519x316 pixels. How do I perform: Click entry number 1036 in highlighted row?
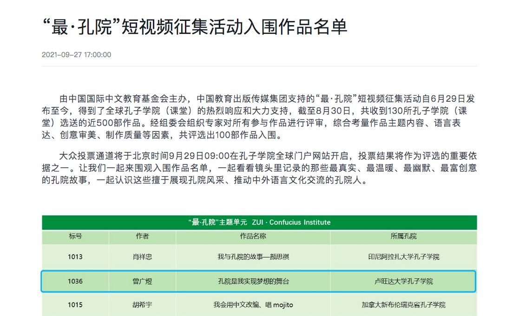point(75,281)
